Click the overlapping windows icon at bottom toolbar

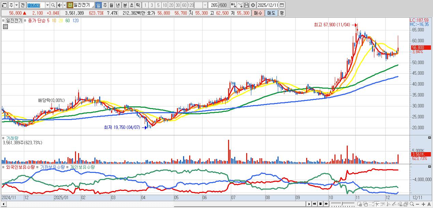pyautogui.click(x=365, y=204)
